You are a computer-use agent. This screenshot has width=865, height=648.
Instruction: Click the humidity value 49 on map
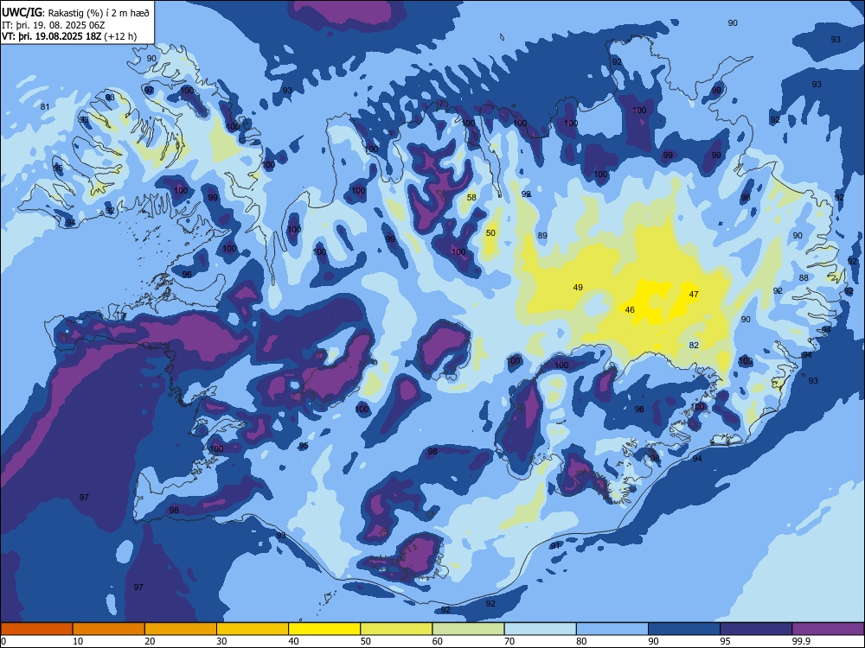click(x=578, y=287)
